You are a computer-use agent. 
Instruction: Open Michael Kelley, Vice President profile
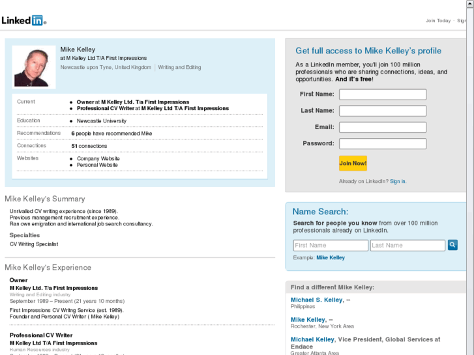coord(312,339)
